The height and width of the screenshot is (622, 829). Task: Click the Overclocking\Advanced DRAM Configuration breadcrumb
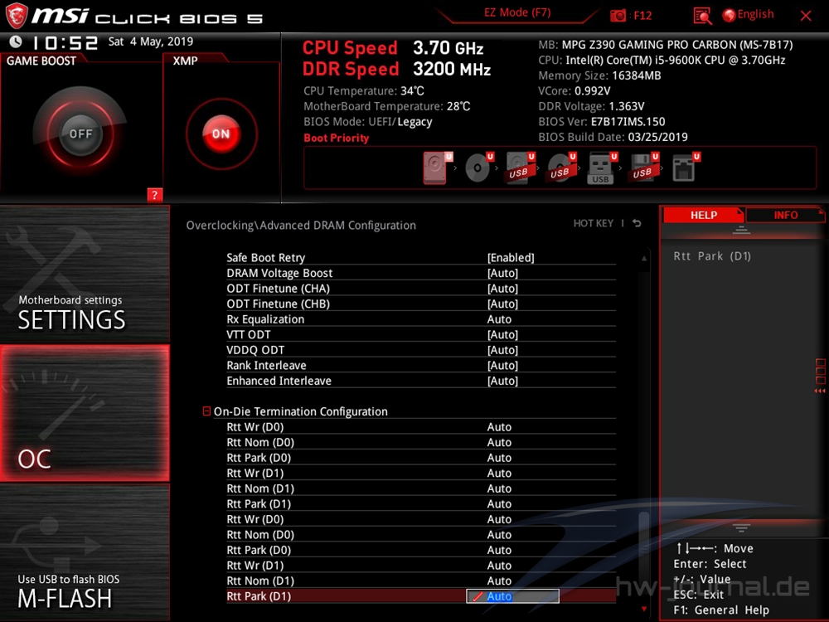click(x=301, y=226)
